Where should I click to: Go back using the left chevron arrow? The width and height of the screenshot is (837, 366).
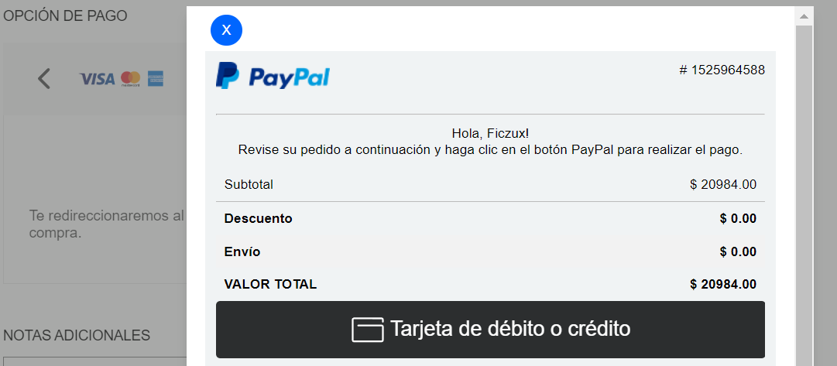tap(44, 79)
